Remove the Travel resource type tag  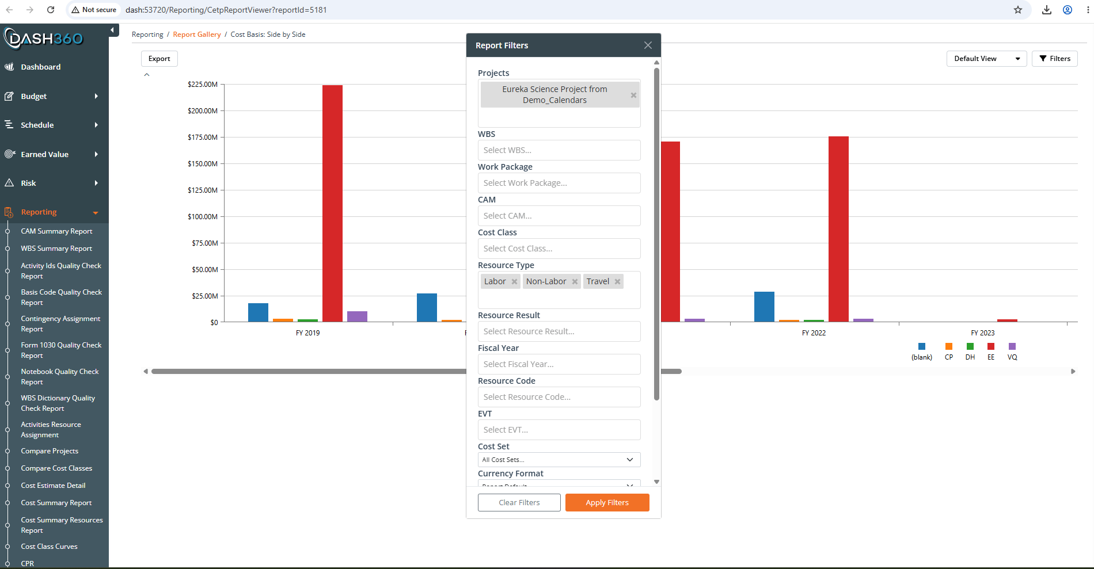click(x=617, y=281)
